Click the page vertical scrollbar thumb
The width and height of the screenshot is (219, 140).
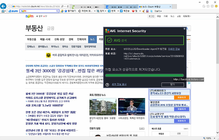pos(218,41)
